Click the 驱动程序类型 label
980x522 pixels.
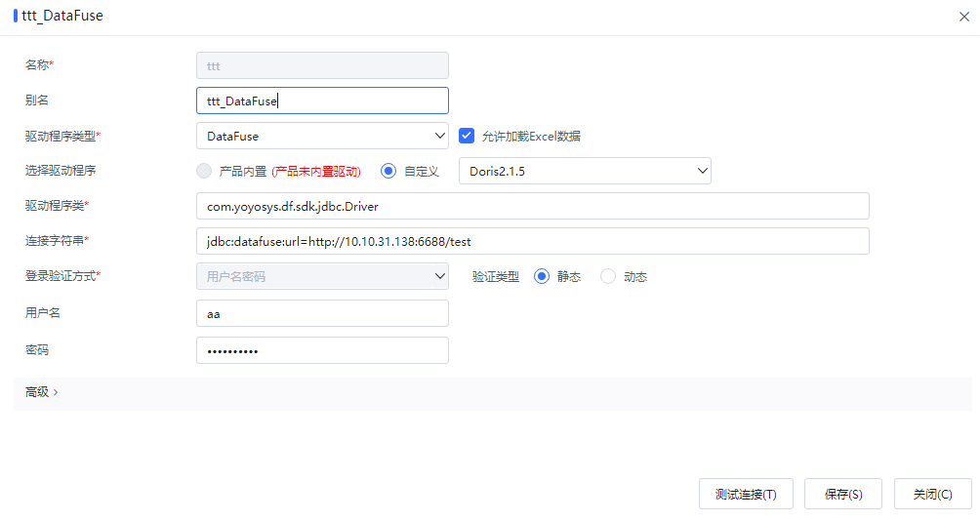pyautogui.click(x=62, y=137)
